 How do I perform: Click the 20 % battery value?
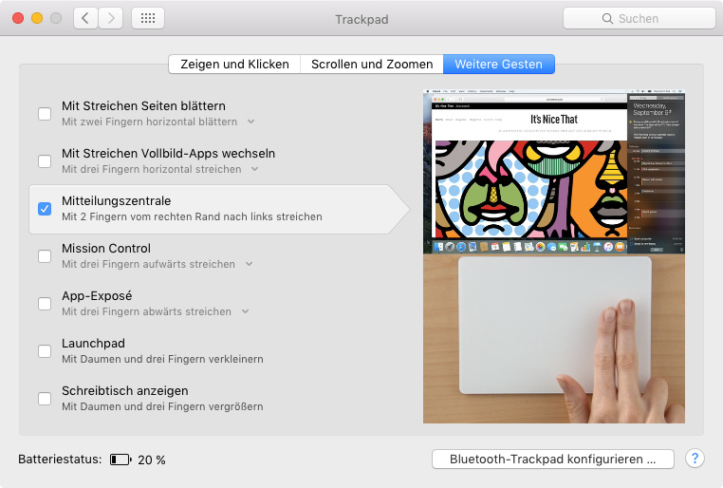152,460
